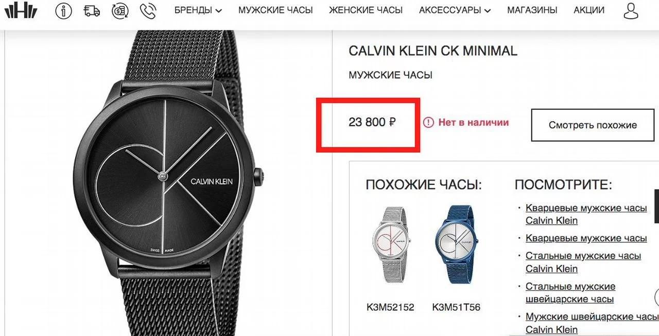This screenshot has width=659, height=336.
Task: Open the information icon in header
Action: coord(63,11)
